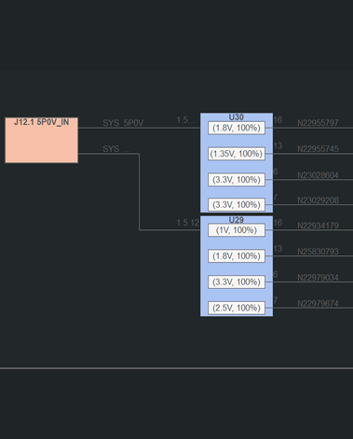Select the U29 regulator block header
The height and width of the screenshot is (439, 353).
(236, 220)
